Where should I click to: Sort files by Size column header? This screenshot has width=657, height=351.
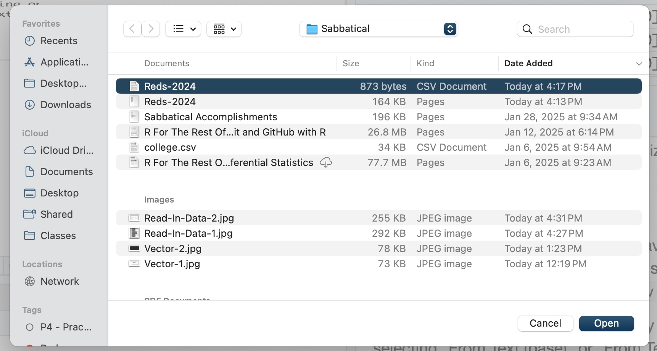tap(351, 64)
